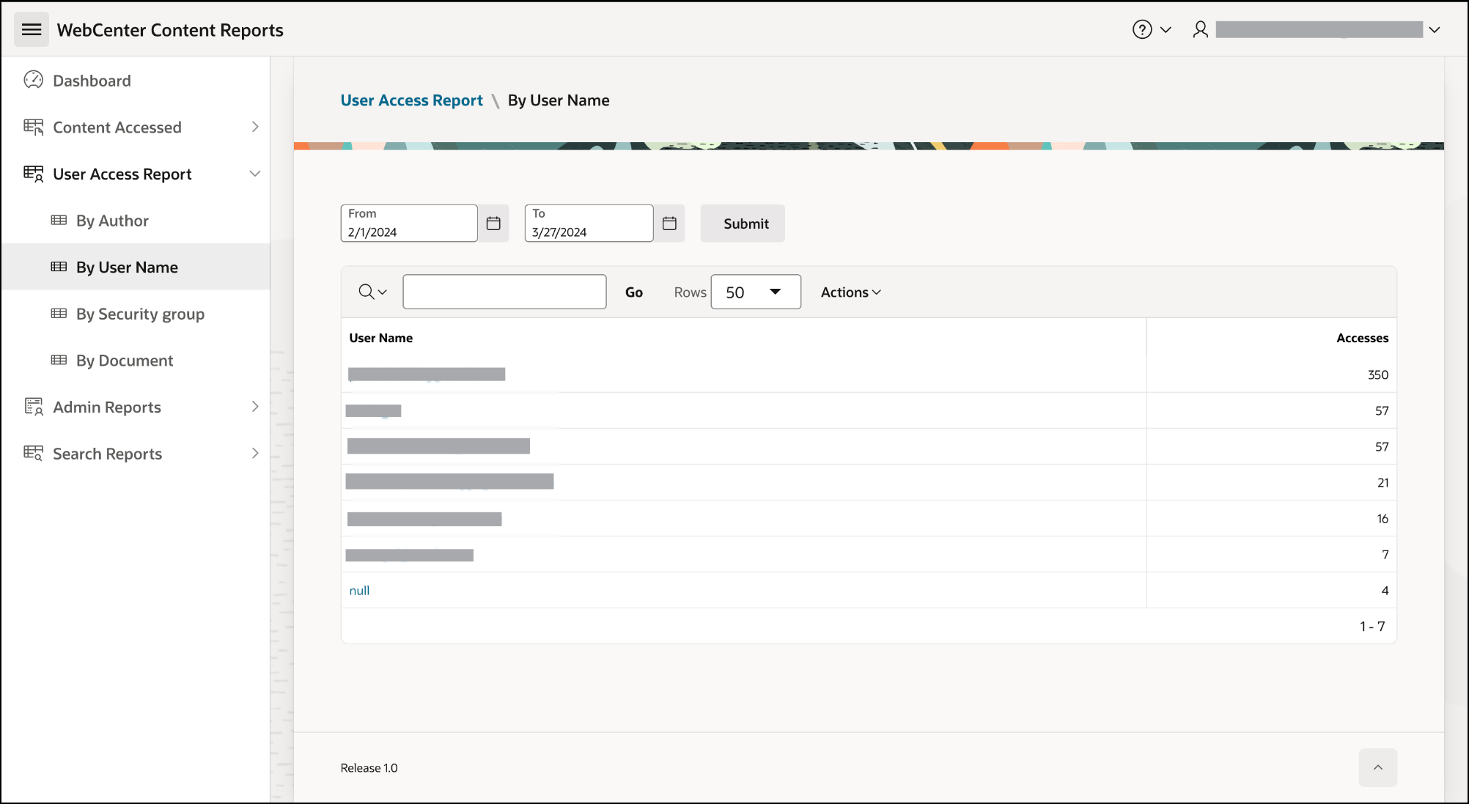Open the To date calendar picker
This screenshot has width=1469, height=804.
669,224
